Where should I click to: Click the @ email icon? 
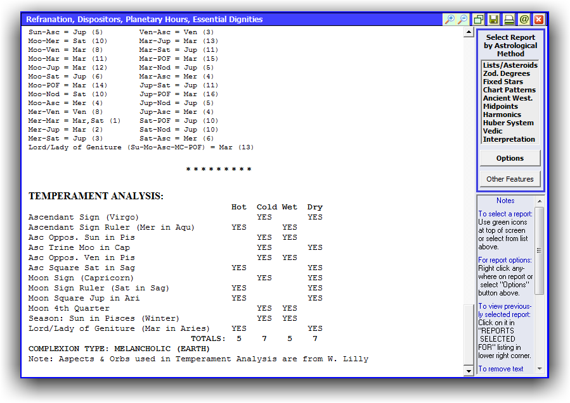coord(524,20)
